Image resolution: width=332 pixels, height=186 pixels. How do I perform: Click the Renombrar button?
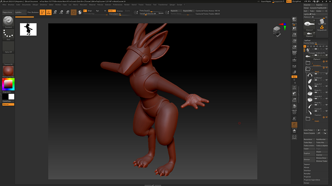(x=309, y=139)
